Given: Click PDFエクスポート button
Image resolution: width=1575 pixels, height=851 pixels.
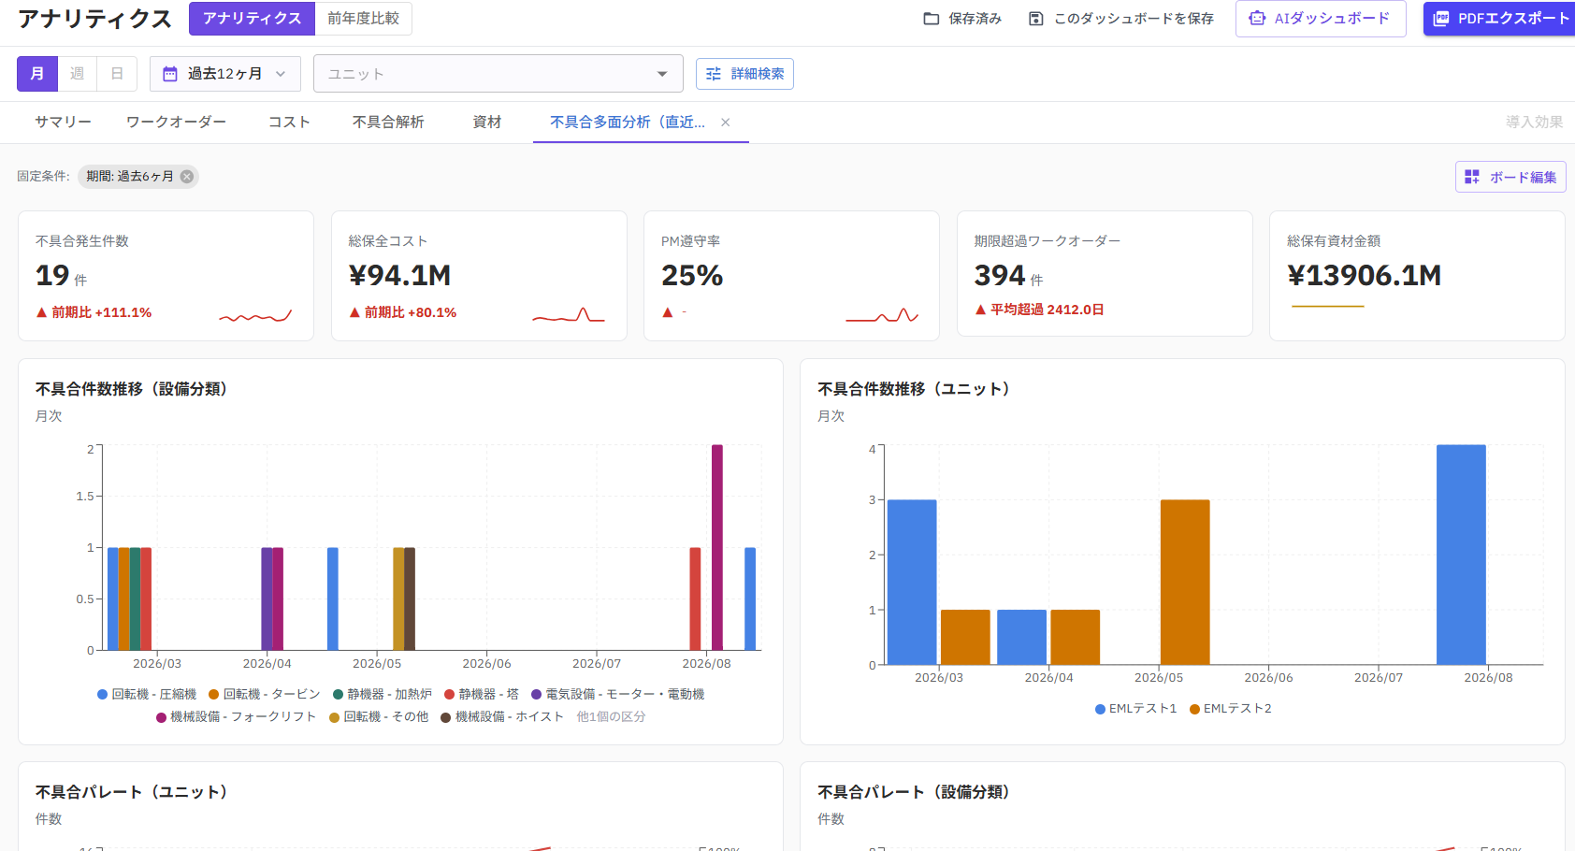Looking at the screenshot, I should [x=1499, y=19].
